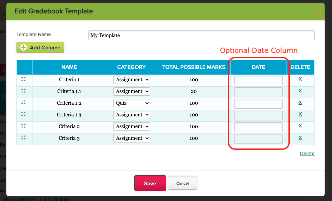
Task: Save the gradebook template
Action: pyautogui.click(x=150, y=183)
